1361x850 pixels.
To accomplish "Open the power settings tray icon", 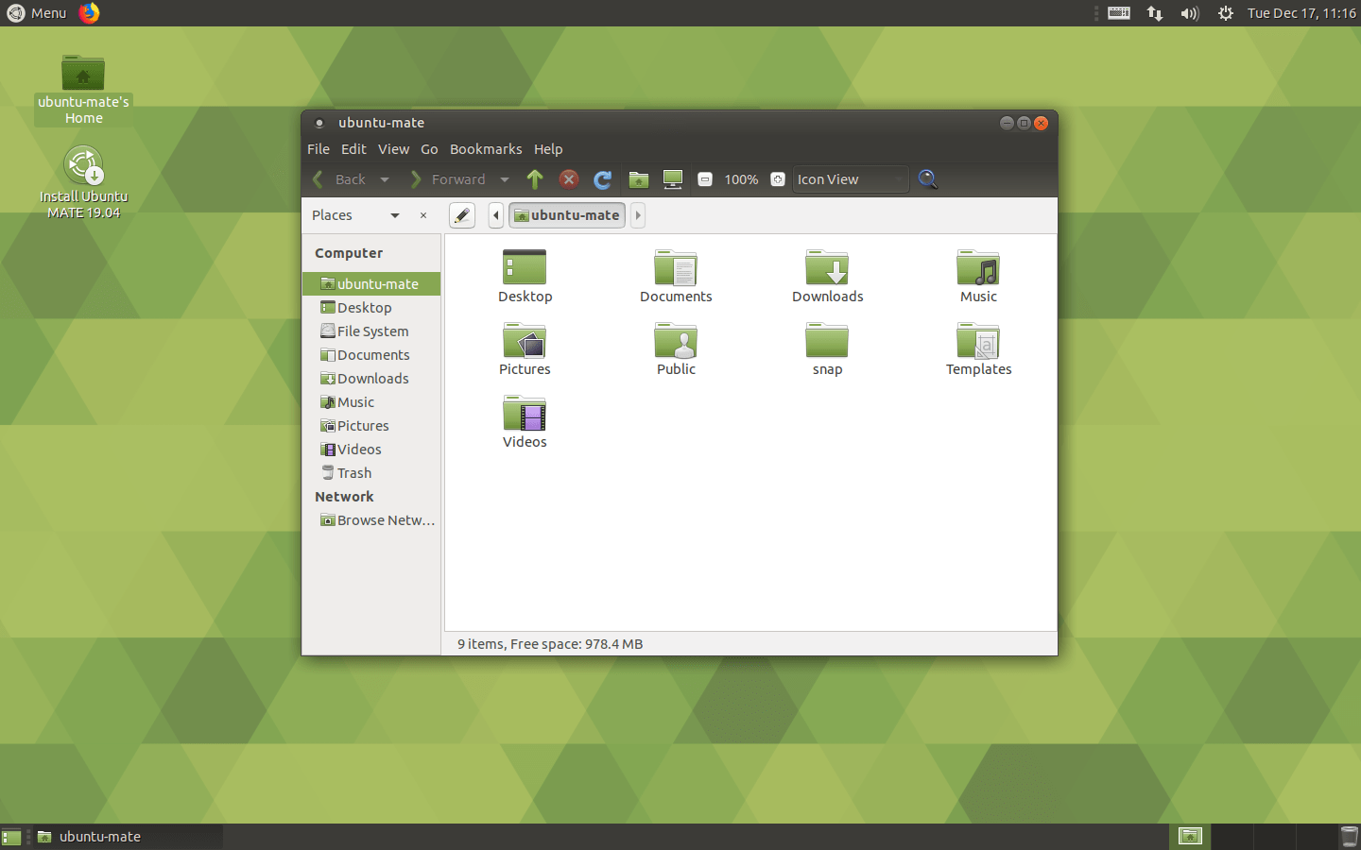I will [1226, 13].
